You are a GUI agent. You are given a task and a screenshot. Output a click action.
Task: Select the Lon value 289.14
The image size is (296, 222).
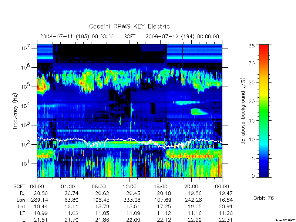(x=39, y=200)
